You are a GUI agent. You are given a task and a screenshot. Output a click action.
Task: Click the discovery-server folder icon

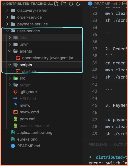click(13, 10)
